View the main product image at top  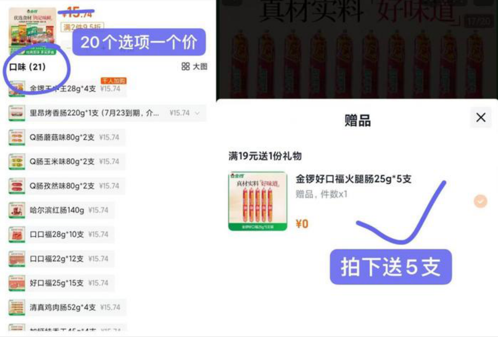(x=33, y=31)
